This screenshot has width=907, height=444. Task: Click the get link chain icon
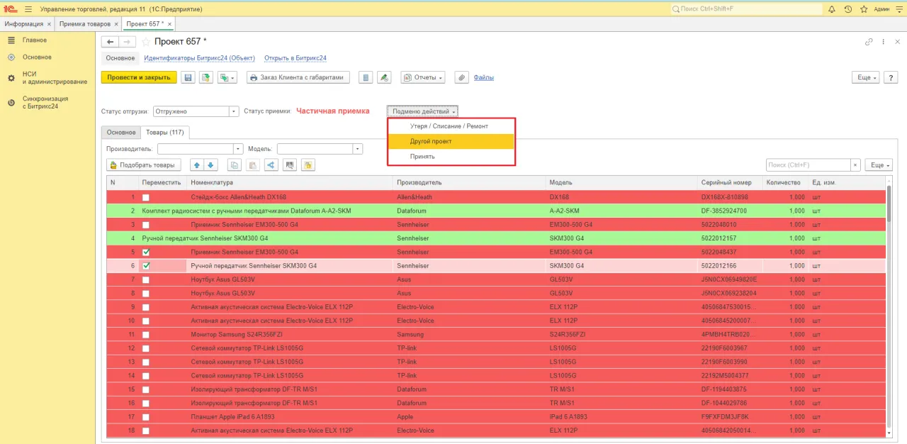869,42
